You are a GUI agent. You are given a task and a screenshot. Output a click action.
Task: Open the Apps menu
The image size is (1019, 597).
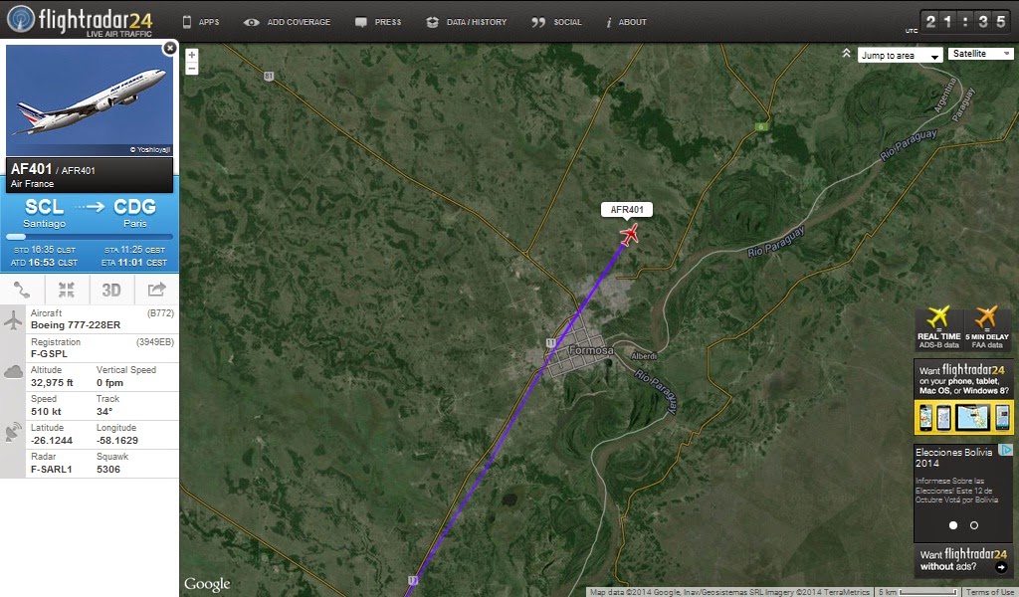tap(201, 22)
